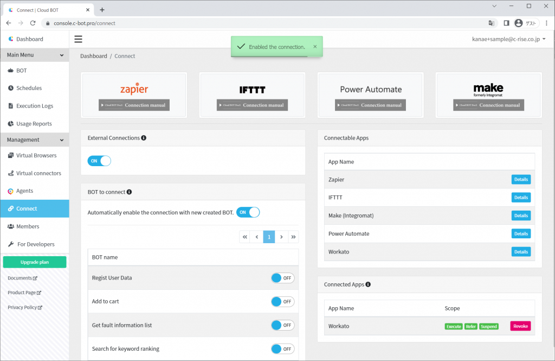
Task: Click the Schedules clock icon
Action: coord(11,88)
